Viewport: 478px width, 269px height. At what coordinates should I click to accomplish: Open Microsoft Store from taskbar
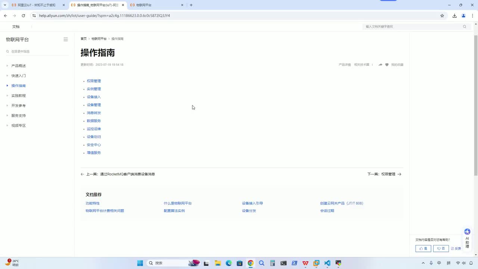click(x=240, y=263)
